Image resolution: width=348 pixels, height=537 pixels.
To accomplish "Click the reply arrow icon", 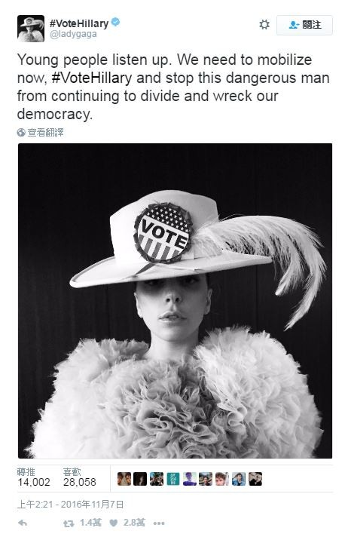I will tap(23, 523).
